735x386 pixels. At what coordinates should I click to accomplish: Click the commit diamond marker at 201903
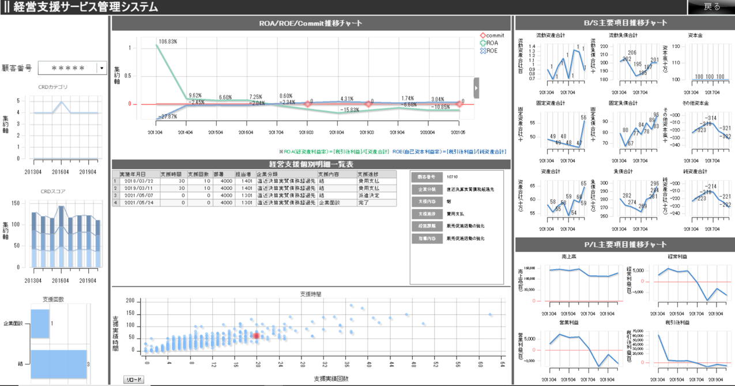[368, 104]
